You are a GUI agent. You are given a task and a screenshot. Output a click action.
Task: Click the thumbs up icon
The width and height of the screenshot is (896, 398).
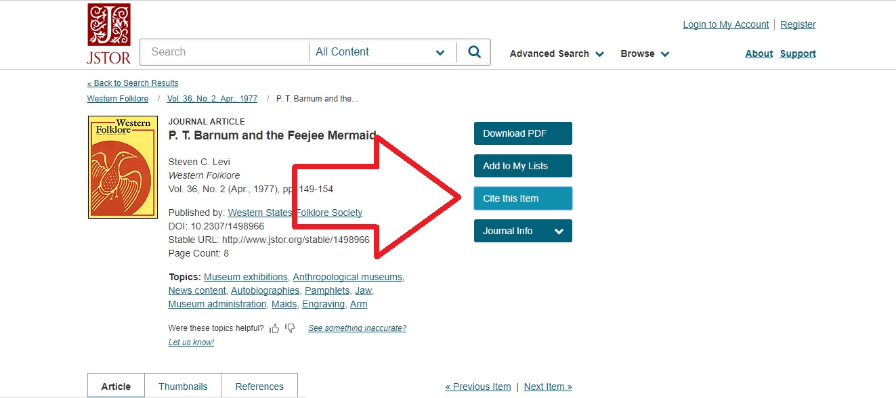[274, 328]
